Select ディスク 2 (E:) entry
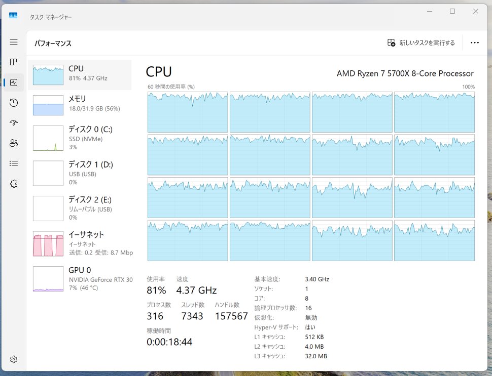Image resolution: width=492 pixels, height=376 pixels. (80, 208)
